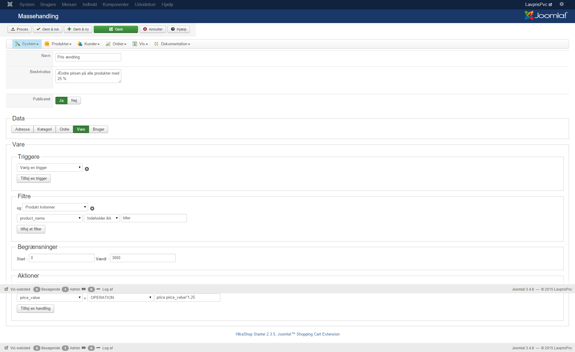575x352 pixels.
Task: Open the Kunder menu with people icon
Action: pos(80,44)
